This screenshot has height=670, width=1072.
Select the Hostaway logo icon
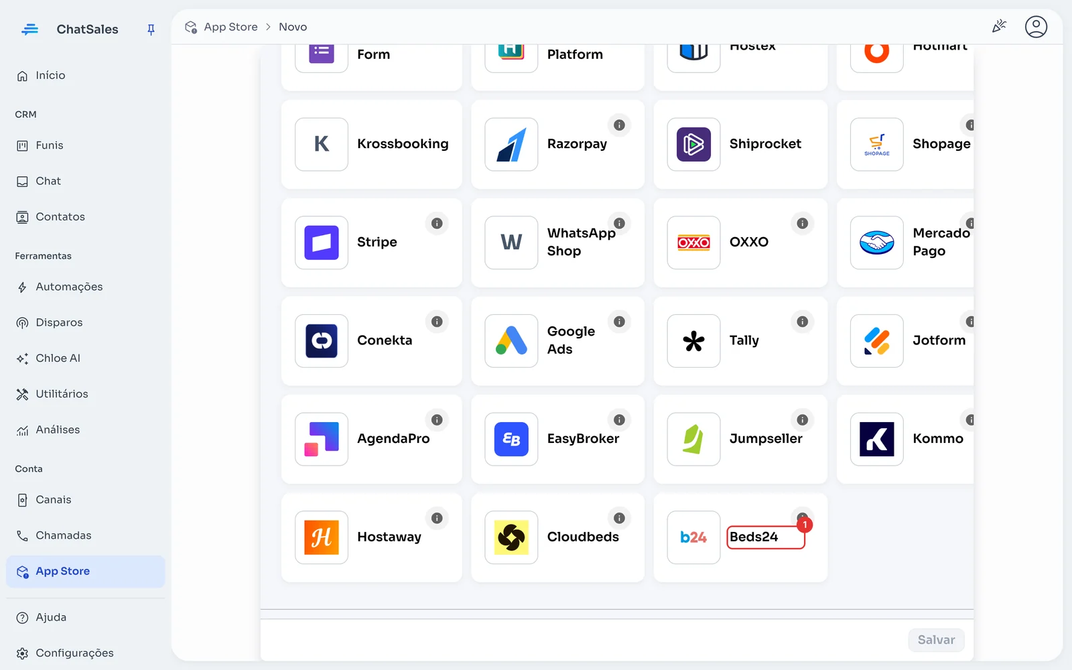322,537
